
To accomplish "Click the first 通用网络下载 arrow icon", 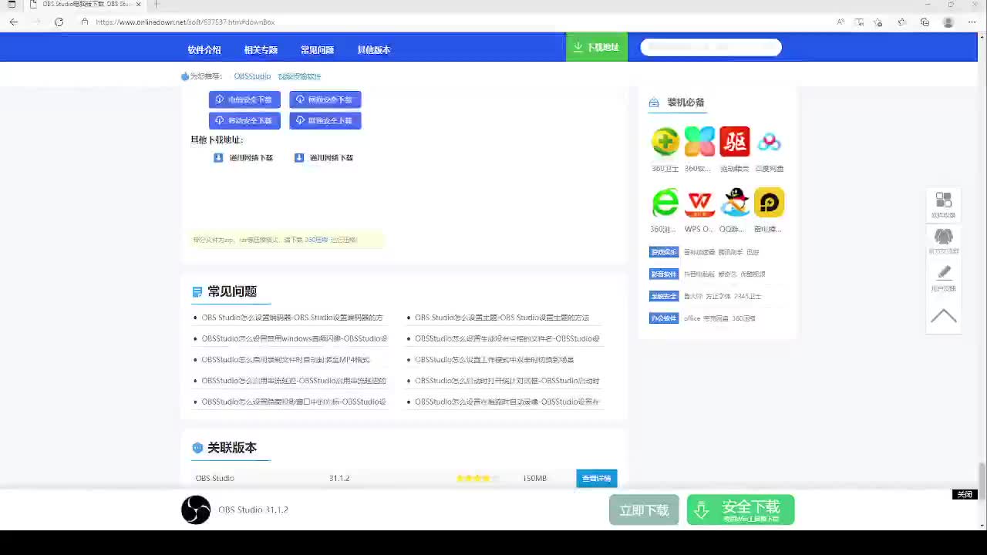I will tap(218, 157).
